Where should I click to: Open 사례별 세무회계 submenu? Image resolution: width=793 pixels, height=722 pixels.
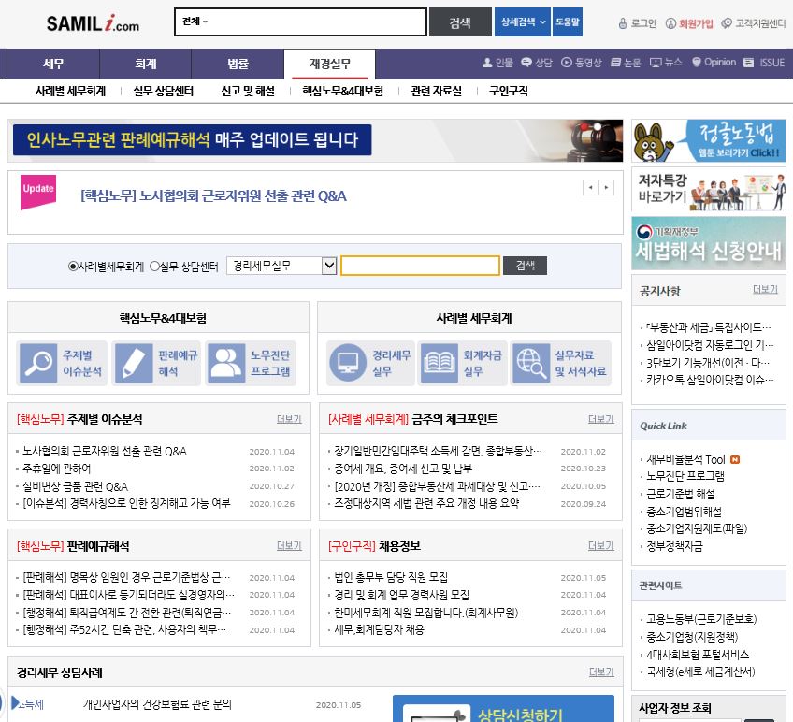pos(71,91)
